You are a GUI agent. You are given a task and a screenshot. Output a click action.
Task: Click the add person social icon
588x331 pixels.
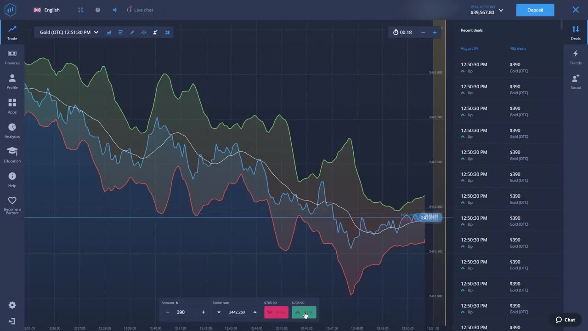click(155, 32)
